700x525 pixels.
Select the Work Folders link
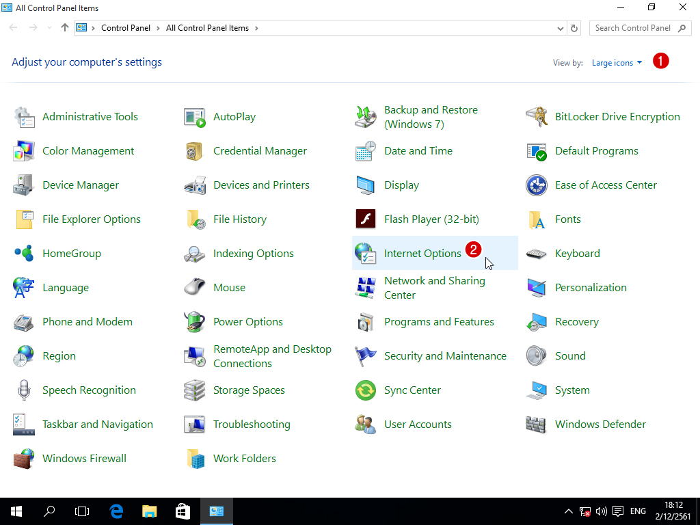(x=244, y=459)
